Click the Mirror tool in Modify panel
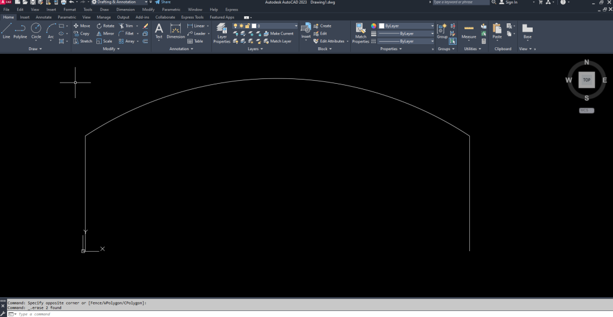 coord(105,33)
